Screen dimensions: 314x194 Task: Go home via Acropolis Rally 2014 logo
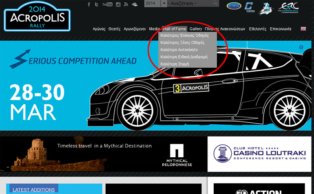click(37, 16)
